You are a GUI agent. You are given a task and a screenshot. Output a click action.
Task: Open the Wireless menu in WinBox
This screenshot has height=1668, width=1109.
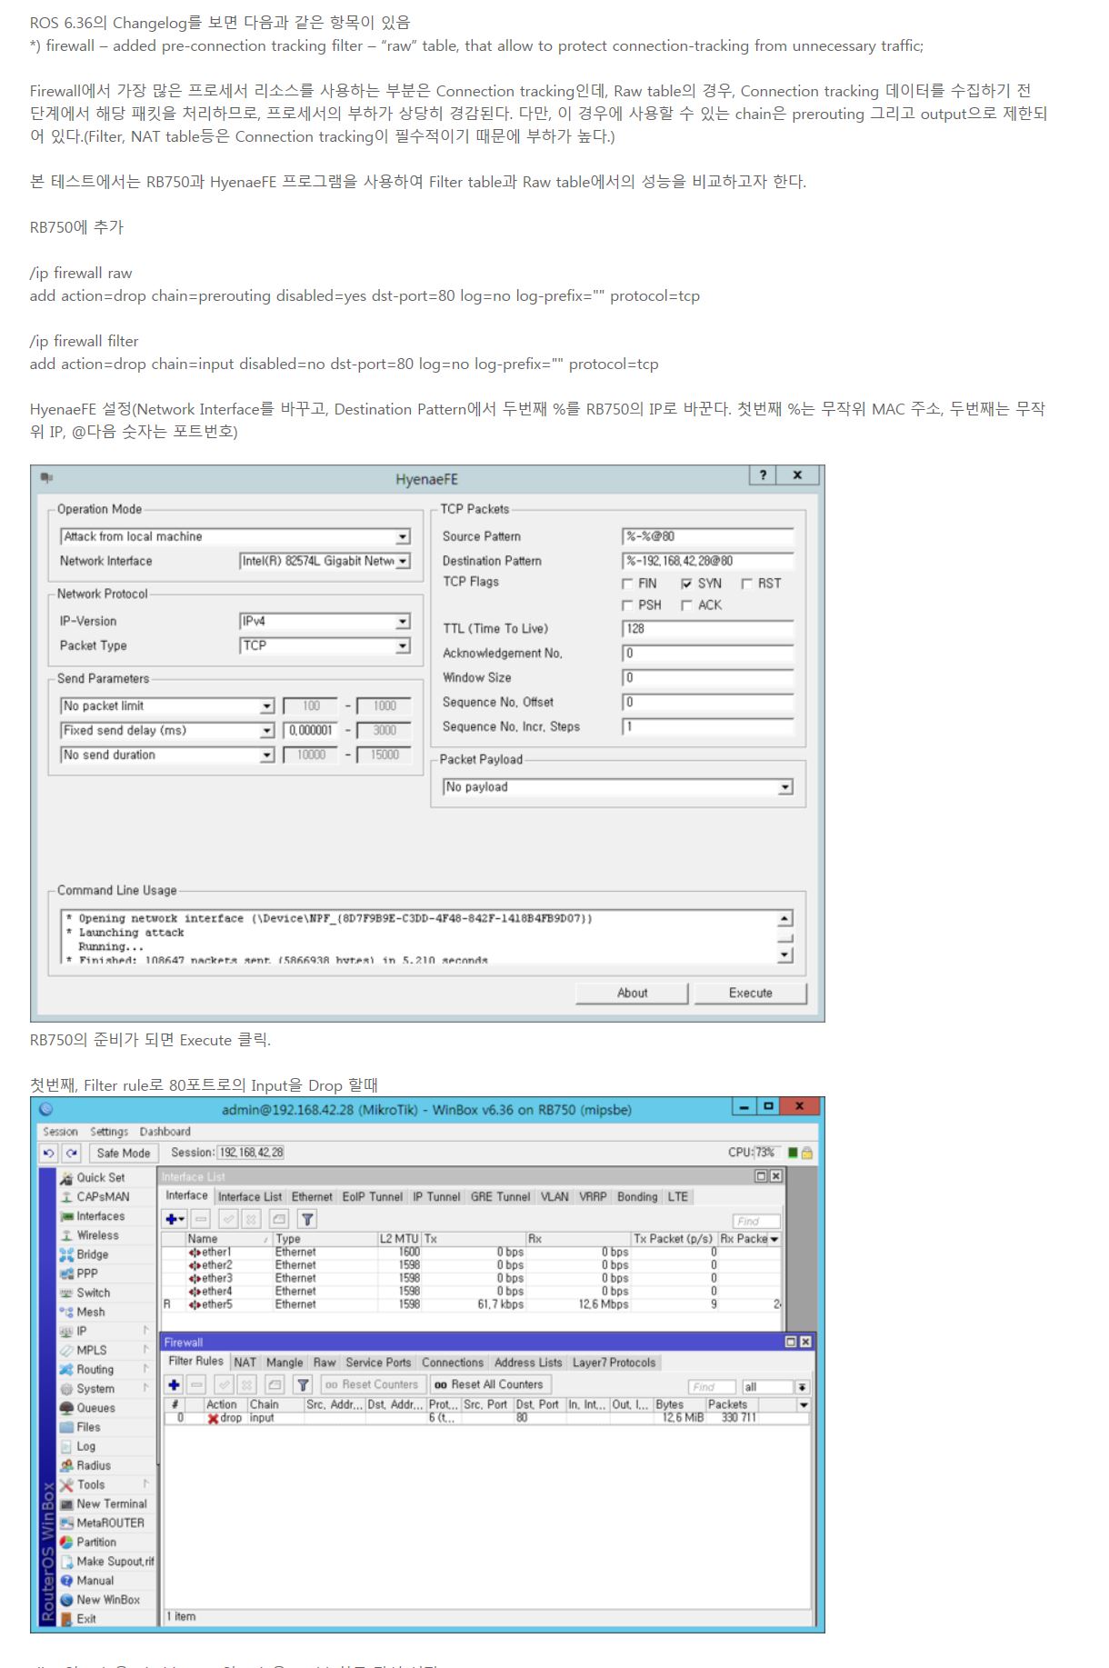click(97, 1235)
